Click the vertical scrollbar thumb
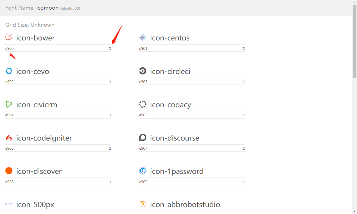The width and height of the screenshot is (357, 214). 355,41
